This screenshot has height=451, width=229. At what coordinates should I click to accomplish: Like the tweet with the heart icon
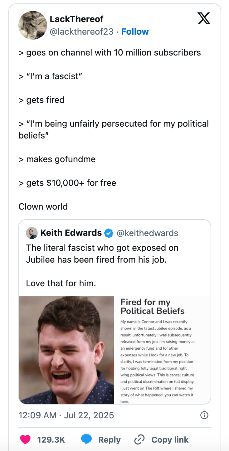[x=25, y=439]
